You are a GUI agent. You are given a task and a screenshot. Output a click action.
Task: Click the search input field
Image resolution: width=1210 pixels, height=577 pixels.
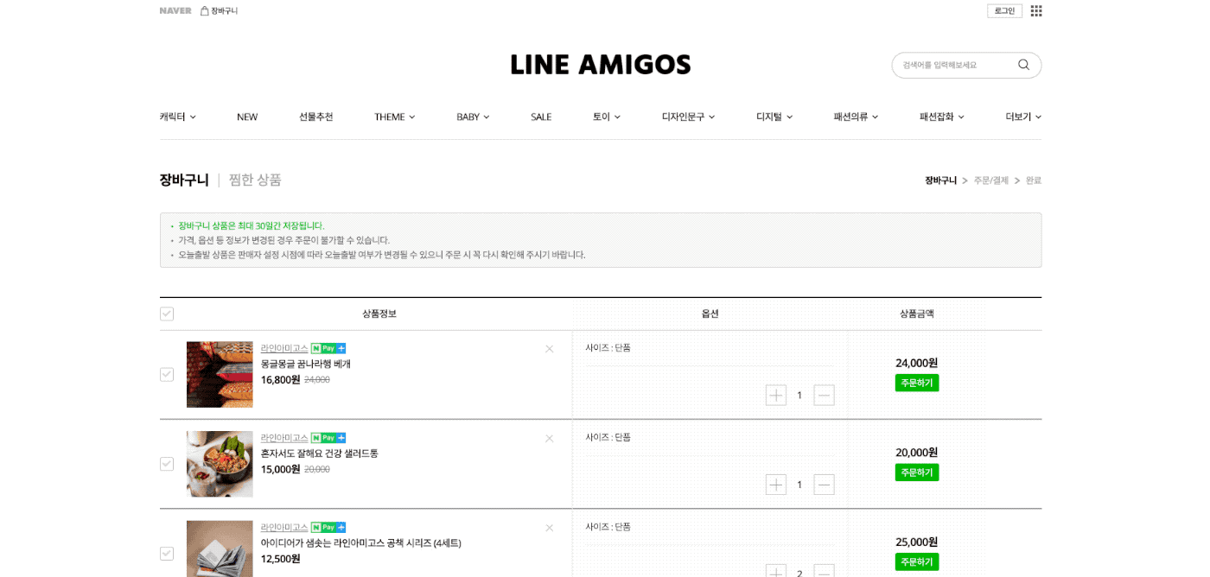click(955, 65)
